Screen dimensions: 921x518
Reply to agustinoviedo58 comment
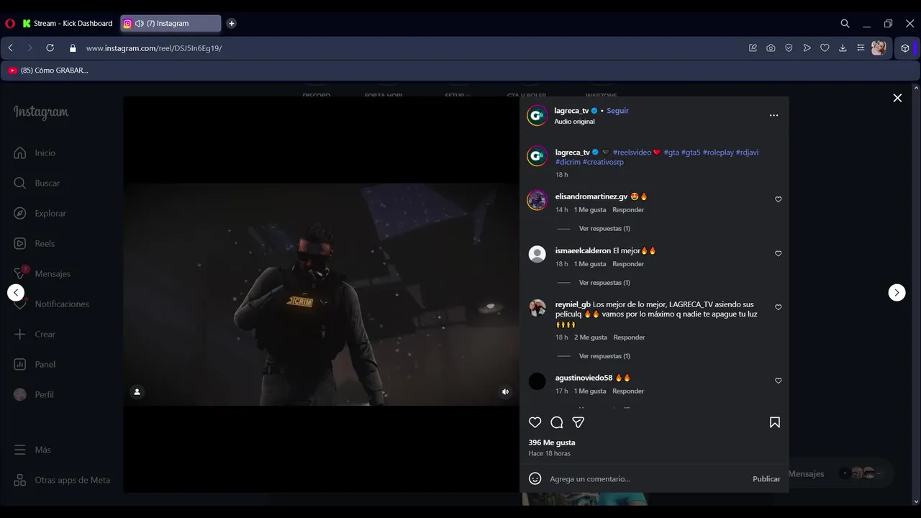point(628,391)
